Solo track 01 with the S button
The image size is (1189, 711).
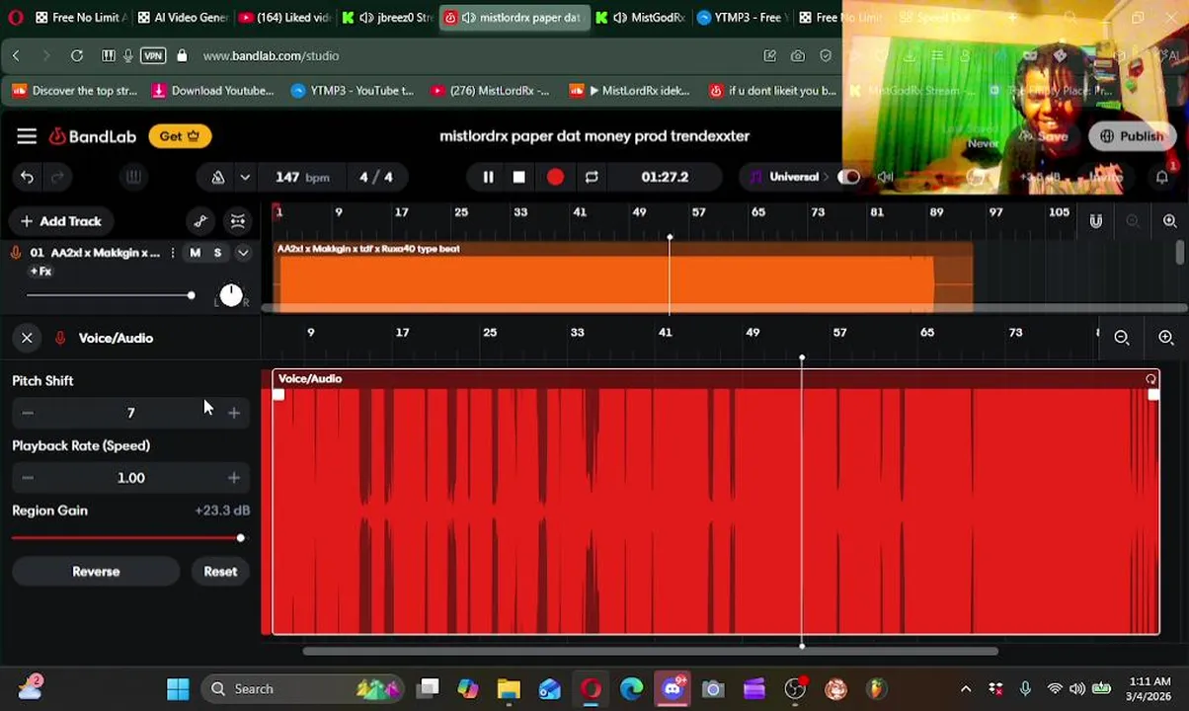coord(217,254)
